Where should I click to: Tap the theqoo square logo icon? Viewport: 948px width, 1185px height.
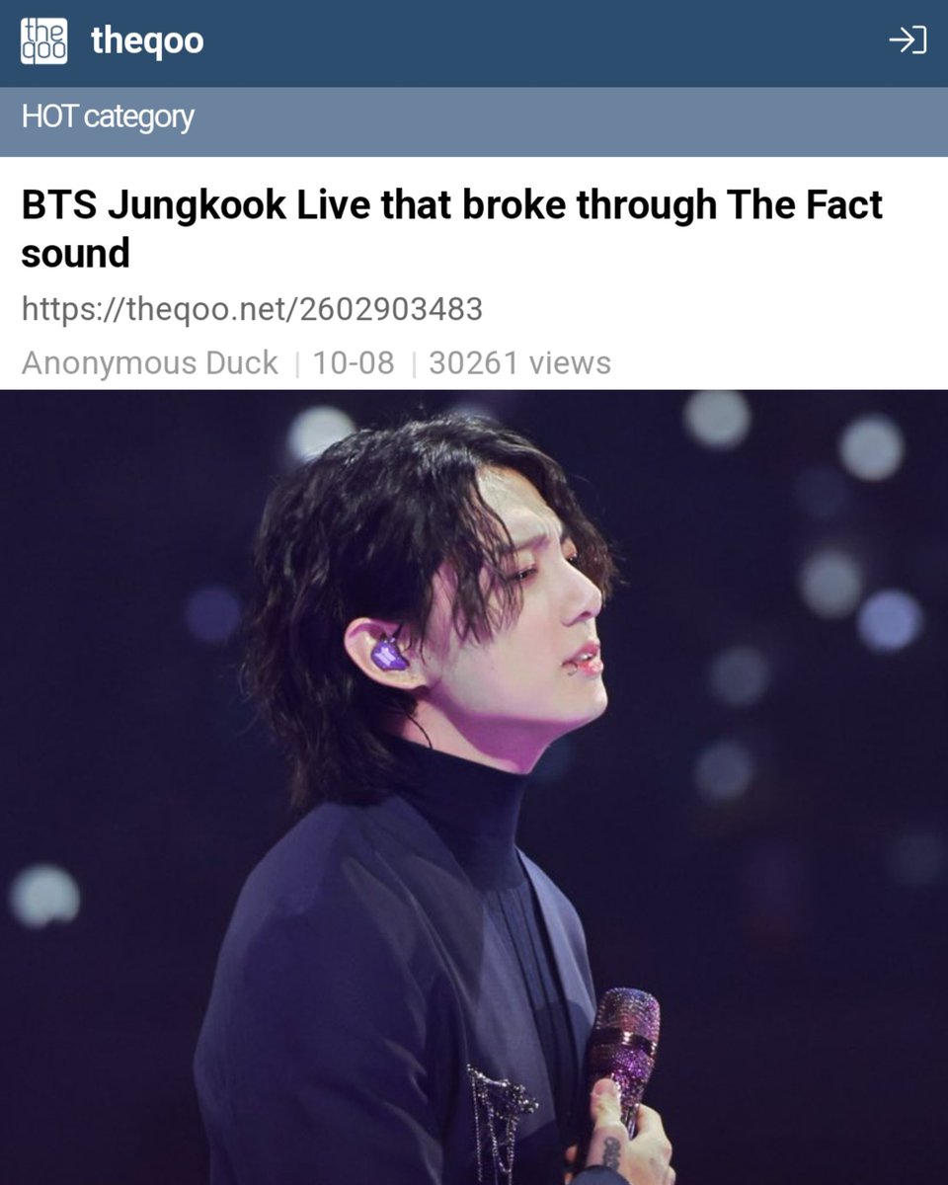44,41
